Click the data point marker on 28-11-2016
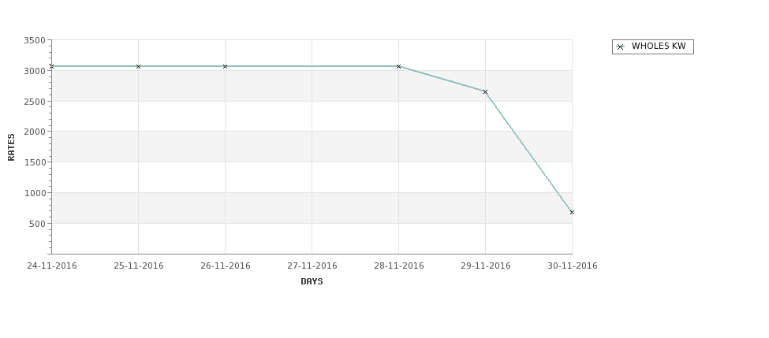 coord(399,66)
